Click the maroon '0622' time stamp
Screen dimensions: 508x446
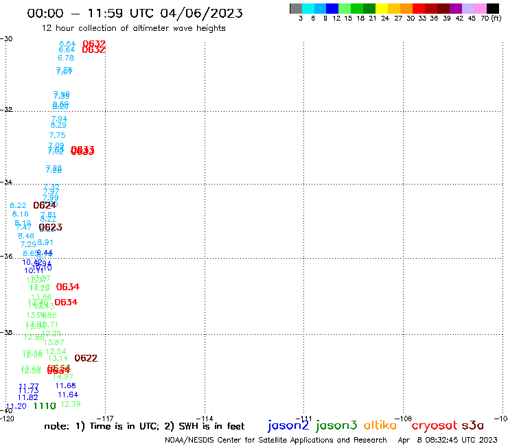pyautogui.click(x=86, y=358)
